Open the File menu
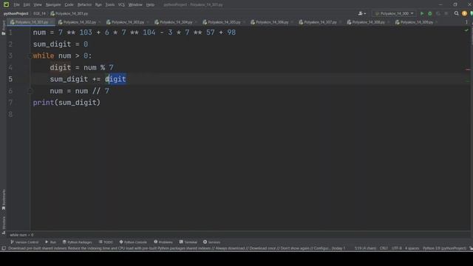 16,4
